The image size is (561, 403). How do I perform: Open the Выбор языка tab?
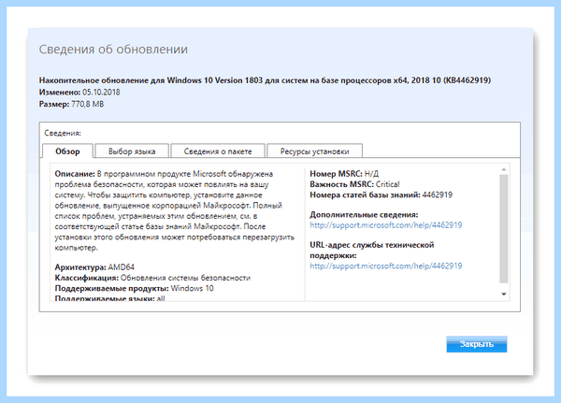coord(132,151)
